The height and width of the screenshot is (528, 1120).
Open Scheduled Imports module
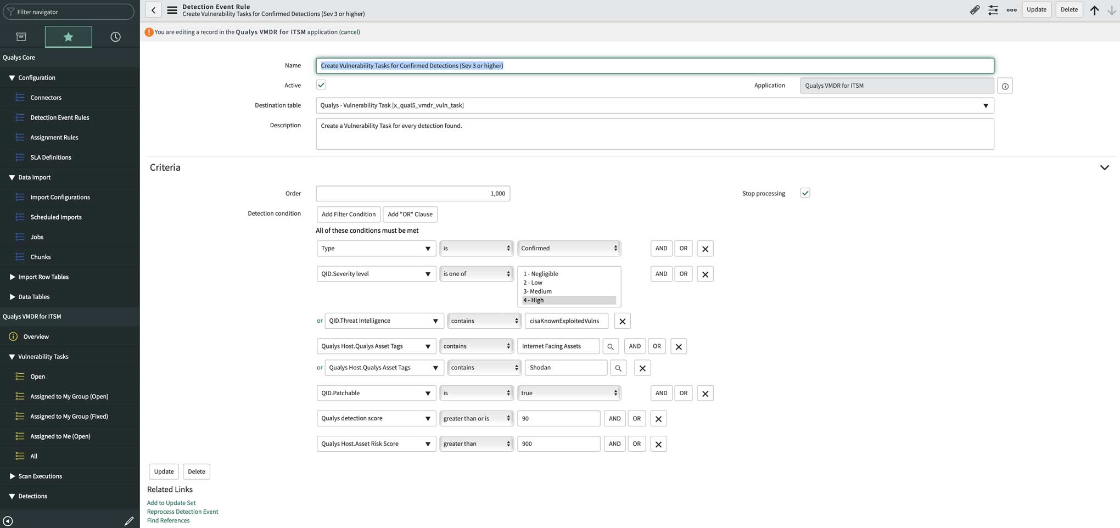[x=55, y=217]
